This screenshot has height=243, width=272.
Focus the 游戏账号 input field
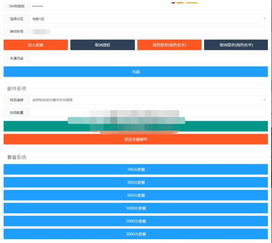pyautogui.click(x=148, y=32)
